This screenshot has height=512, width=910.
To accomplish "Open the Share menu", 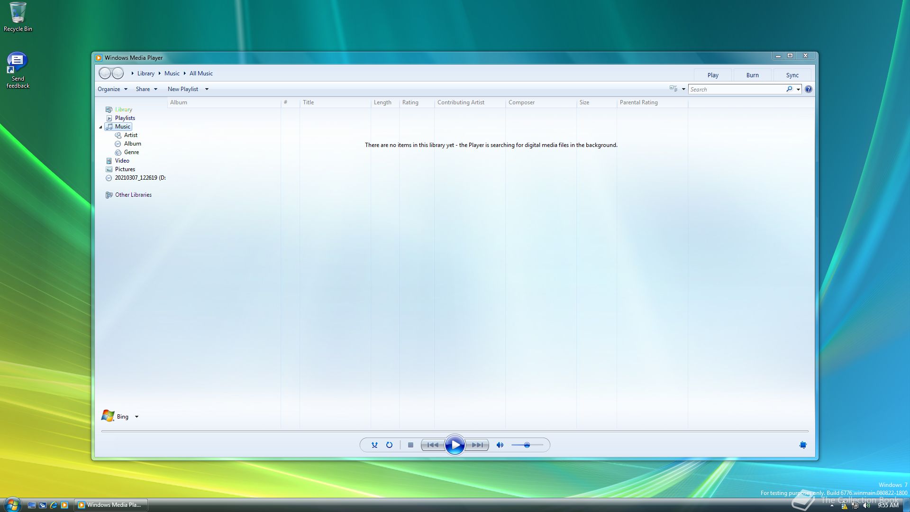I will click(x=146, y=89).
